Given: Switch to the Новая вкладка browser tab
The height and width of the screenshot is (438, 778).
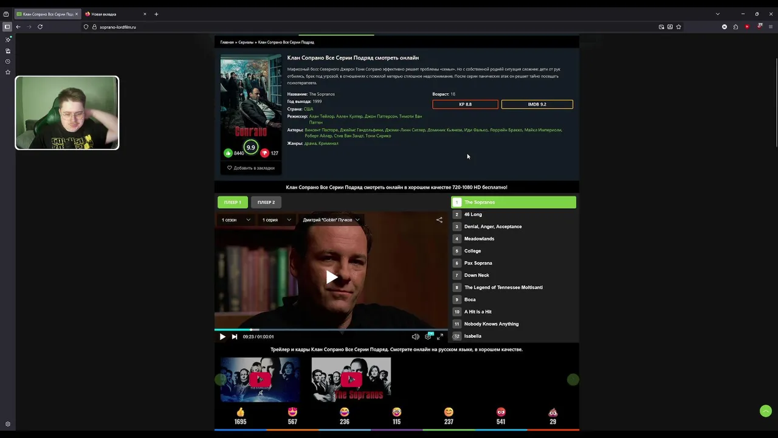Looking at the screenshot, I should tap(115, 14).
